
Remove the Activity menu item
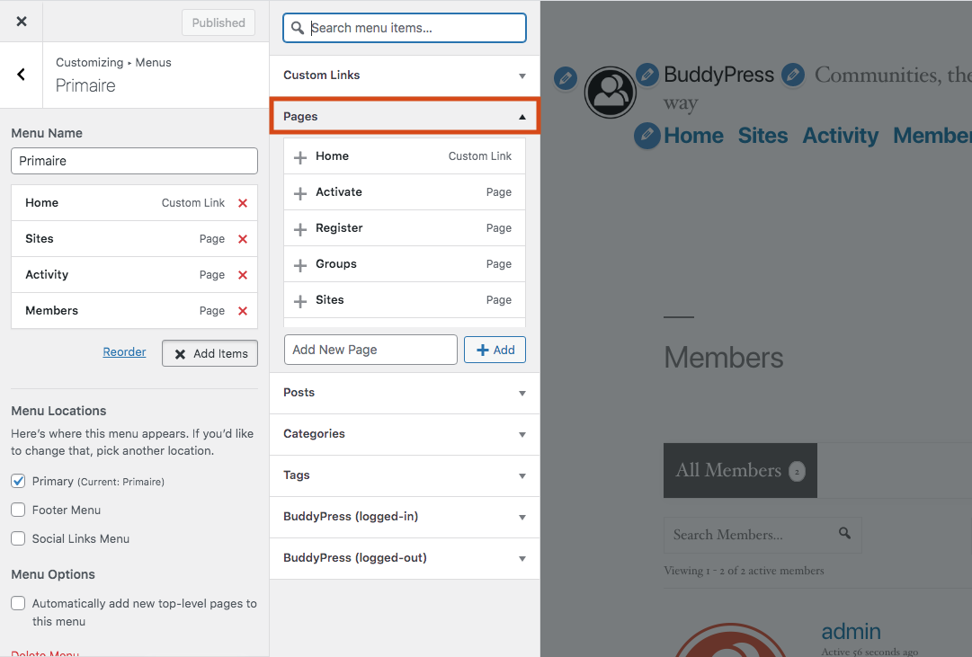[x=242, y=275]
